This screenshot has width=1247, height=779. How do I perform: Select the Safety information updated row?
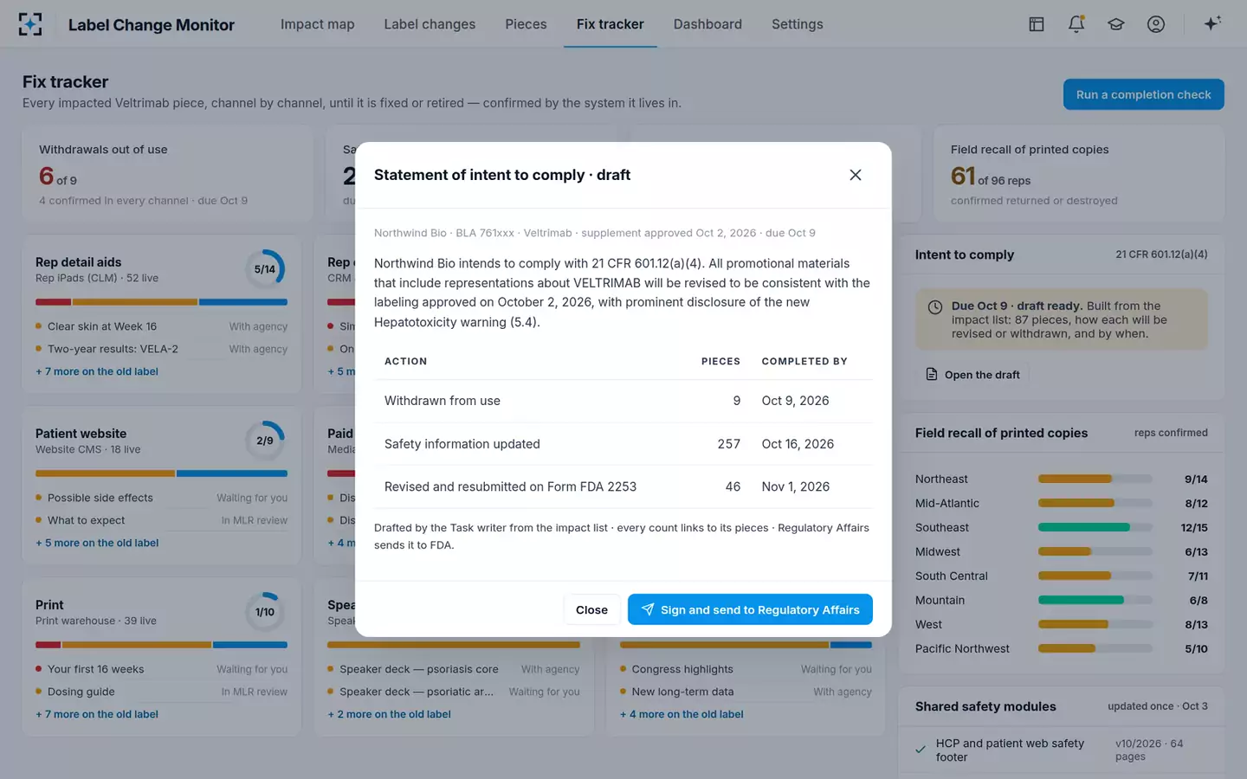point(623,444)
